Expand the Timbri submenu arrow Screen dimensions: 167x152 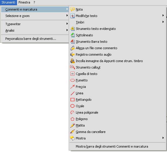point(163,22)
